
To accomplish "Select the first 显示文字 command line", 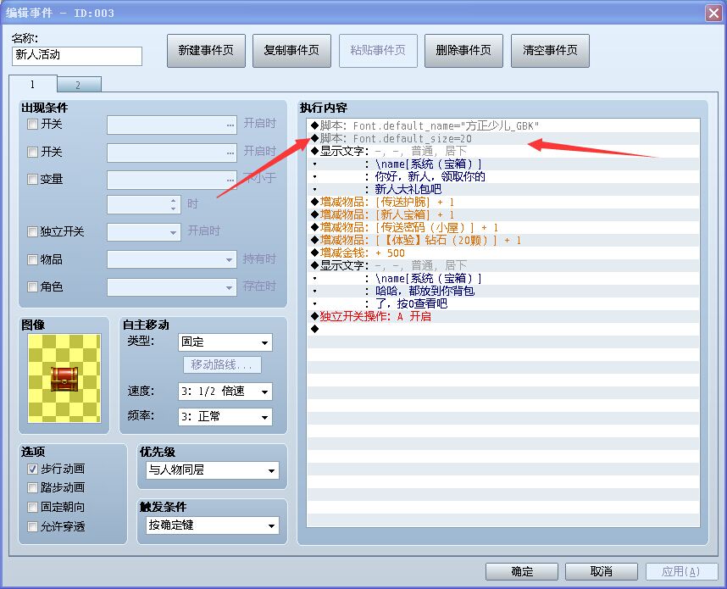I will tap(503, 151).
